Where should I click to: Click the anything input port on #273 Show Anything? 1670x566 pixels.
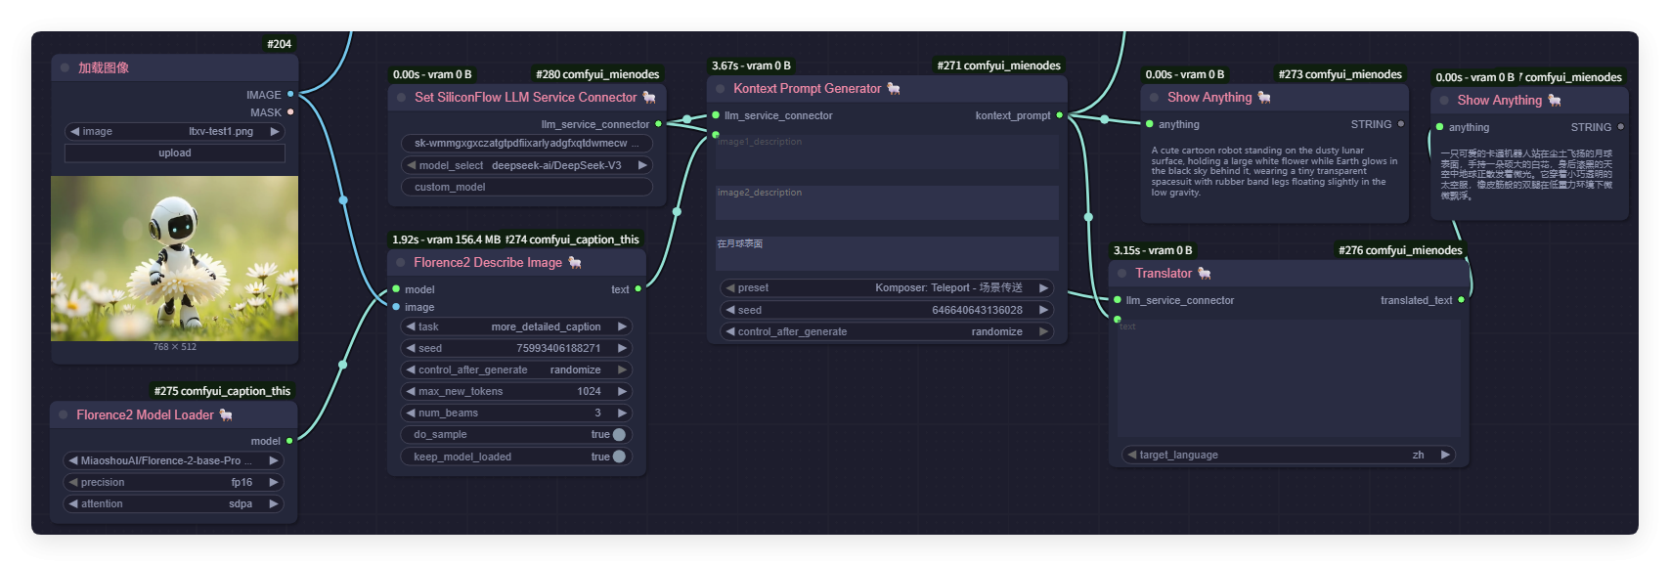[x=1150, y=124]
